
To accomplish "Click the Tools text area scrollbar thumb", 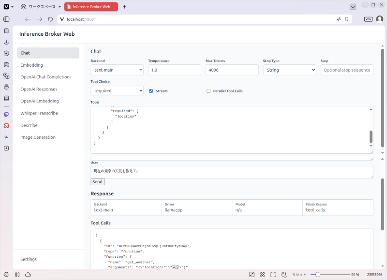I will tap(371, 137).
